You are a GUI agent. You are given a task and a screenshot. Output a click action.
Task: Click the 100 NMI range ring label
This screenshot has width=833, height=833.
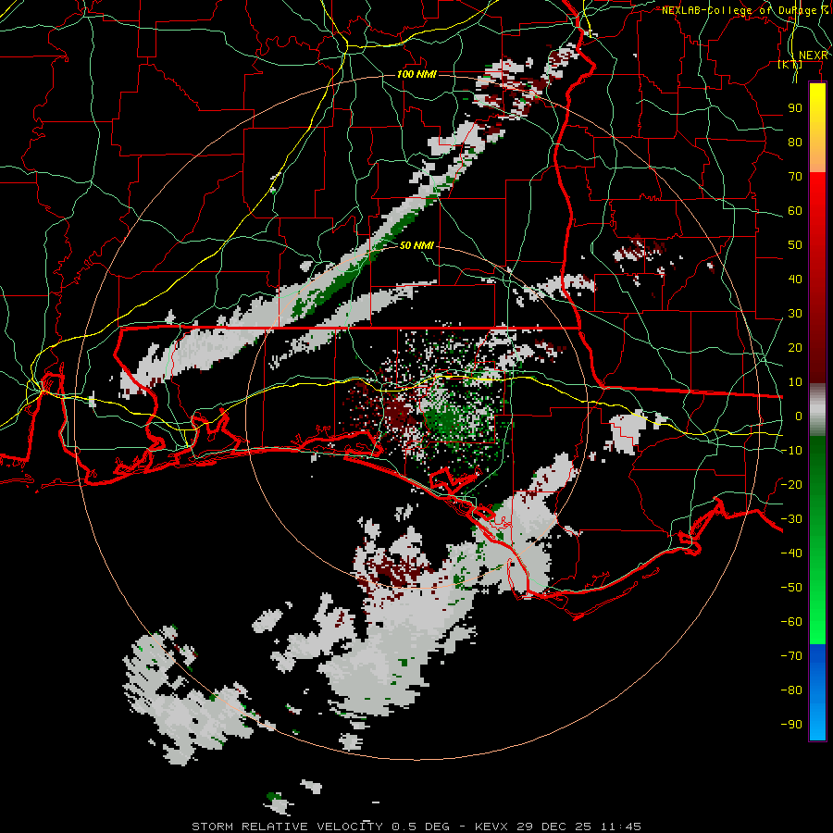(x=416, y=74)
